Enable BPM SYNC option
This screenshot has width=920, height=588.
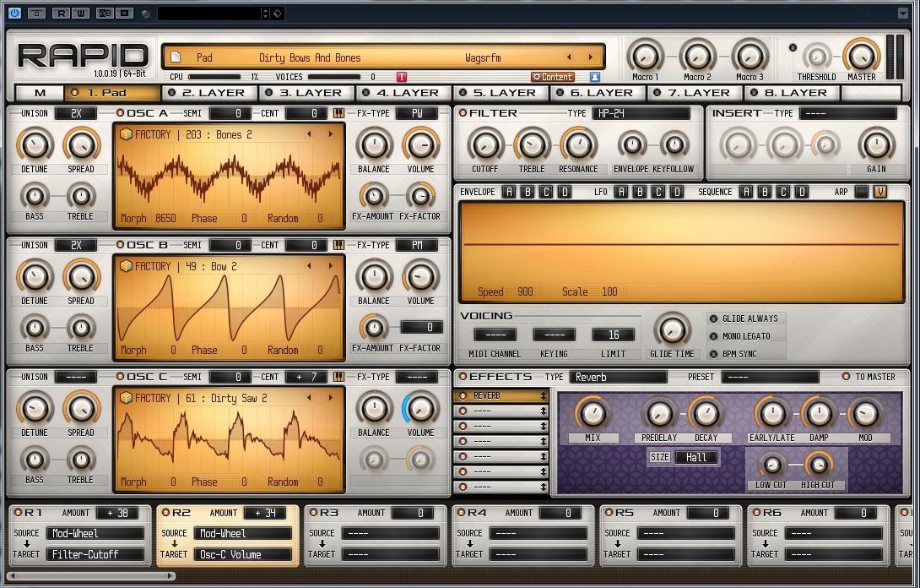pos(714,354)
